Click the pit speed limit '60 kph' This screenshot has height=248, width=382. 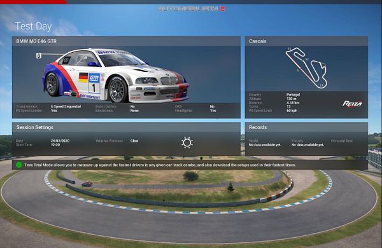[292, 111]
